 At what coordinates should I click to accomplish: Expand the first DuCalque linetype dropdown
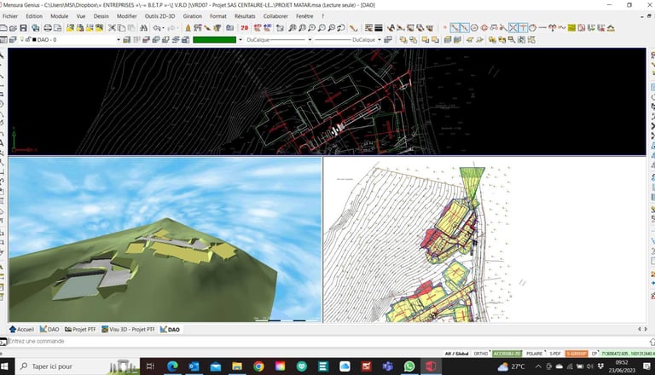(x=308, y=39)
